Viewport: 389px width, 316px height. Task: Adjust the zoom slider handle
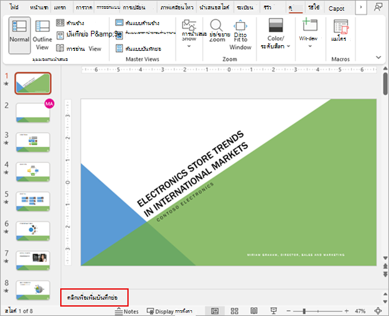click(x=304, y=311)
